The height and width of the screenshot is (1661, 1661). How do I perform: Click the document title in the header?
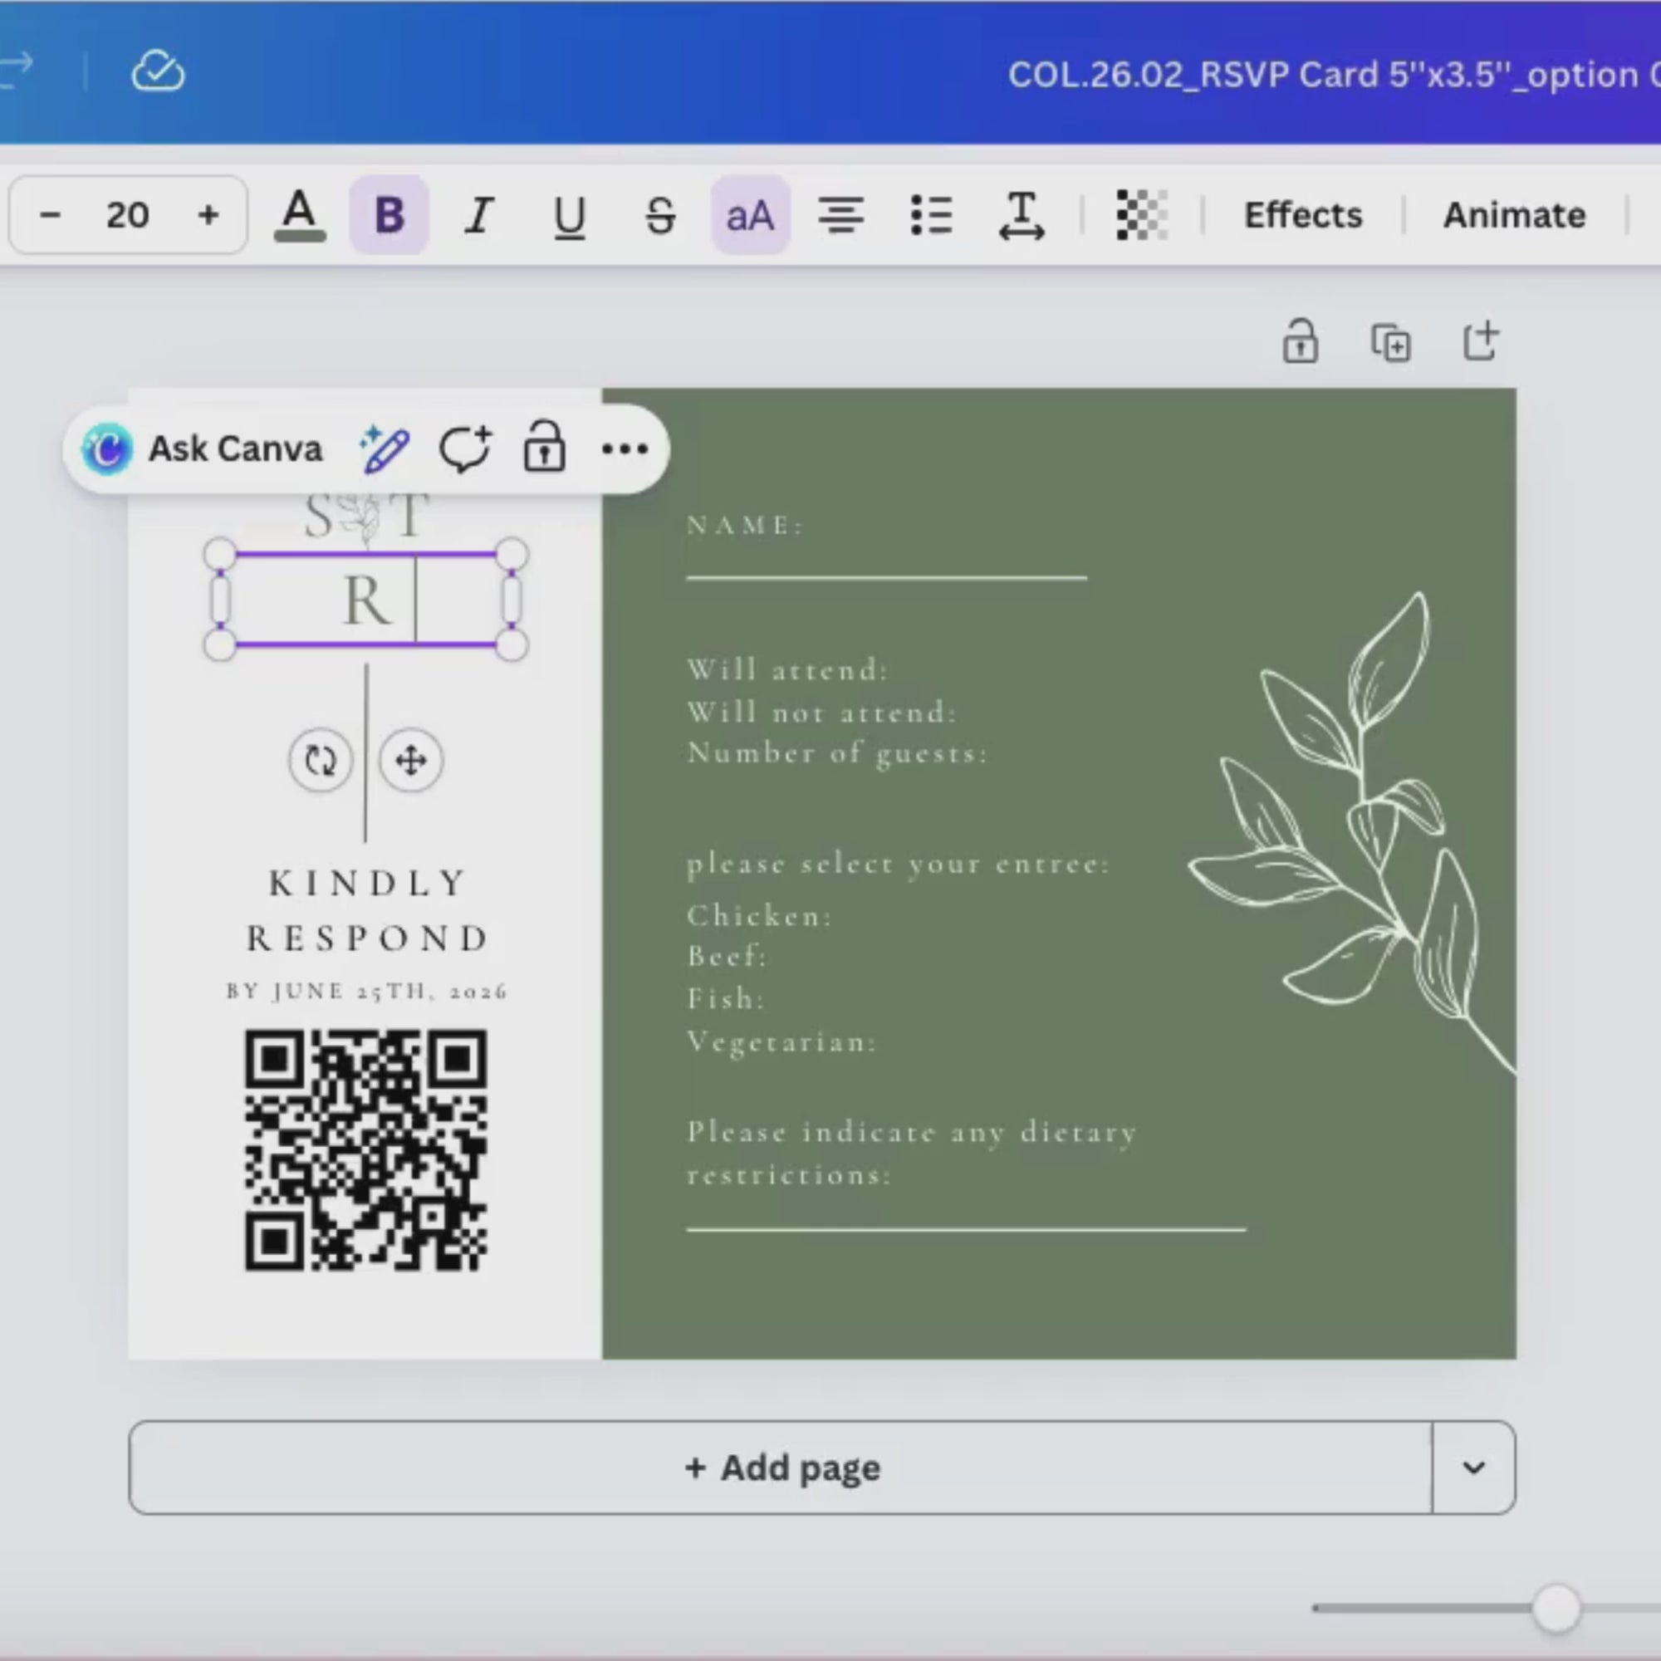coord(1335,74)
